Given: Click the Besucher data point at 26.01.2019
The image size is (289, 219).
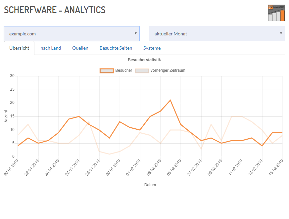Looking at the screenshot, I should coord(79,116).
